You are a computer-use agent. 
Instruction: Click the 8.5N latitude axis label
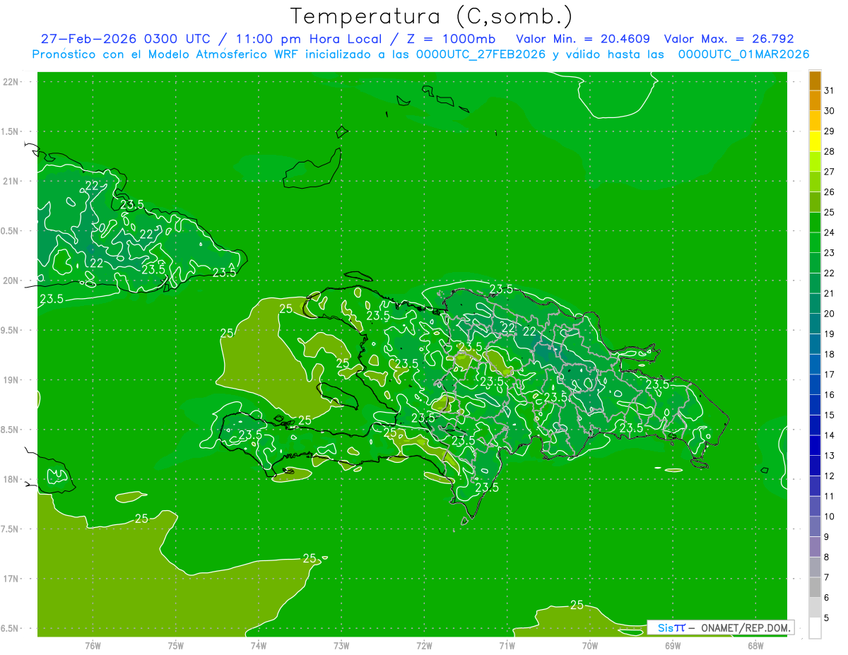click(10, 430)
